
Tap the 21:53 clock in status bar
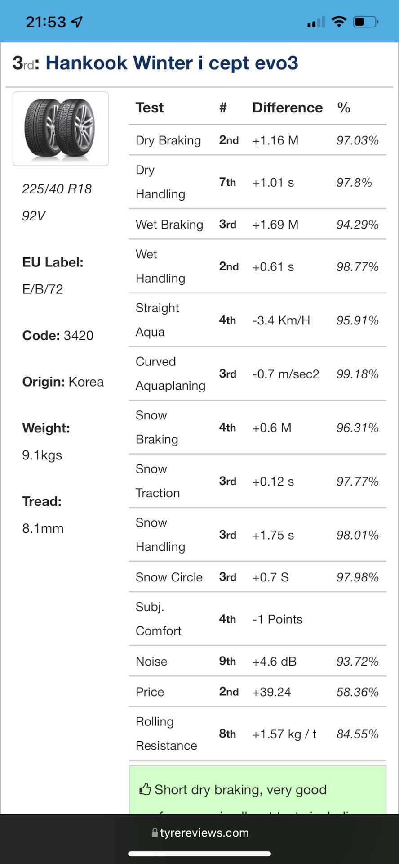[x=46, y=22]
